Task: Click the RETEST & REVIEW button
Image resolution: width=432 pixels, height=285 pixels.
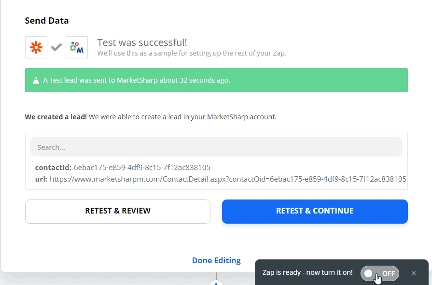Action: (x=118, y=211)
